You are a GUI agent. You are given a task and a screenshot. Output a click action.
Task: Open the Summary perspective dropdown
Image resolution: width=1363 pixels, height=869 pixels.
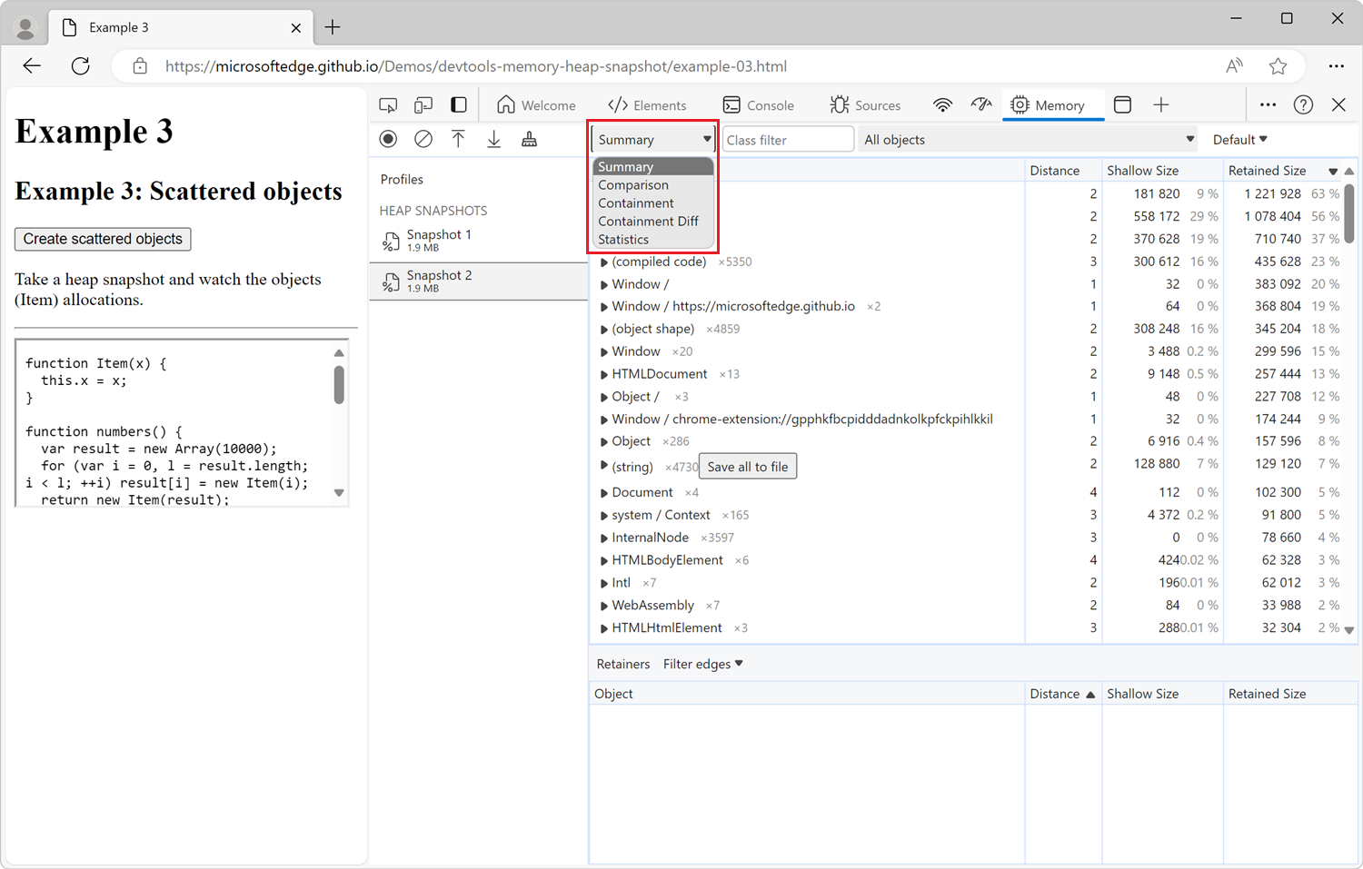click(x=652, y=138)
